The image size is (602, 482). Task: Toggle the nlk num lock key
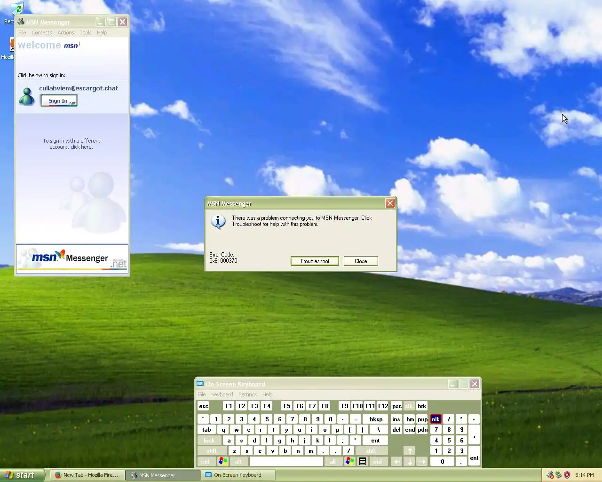point(436,419)
